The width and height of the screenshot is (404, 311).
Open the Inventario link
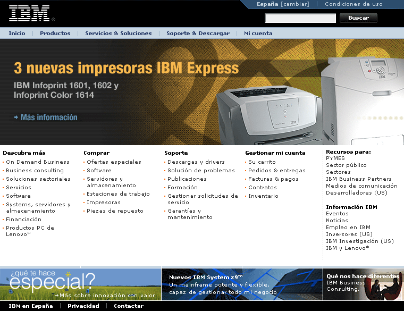(263, 196)
